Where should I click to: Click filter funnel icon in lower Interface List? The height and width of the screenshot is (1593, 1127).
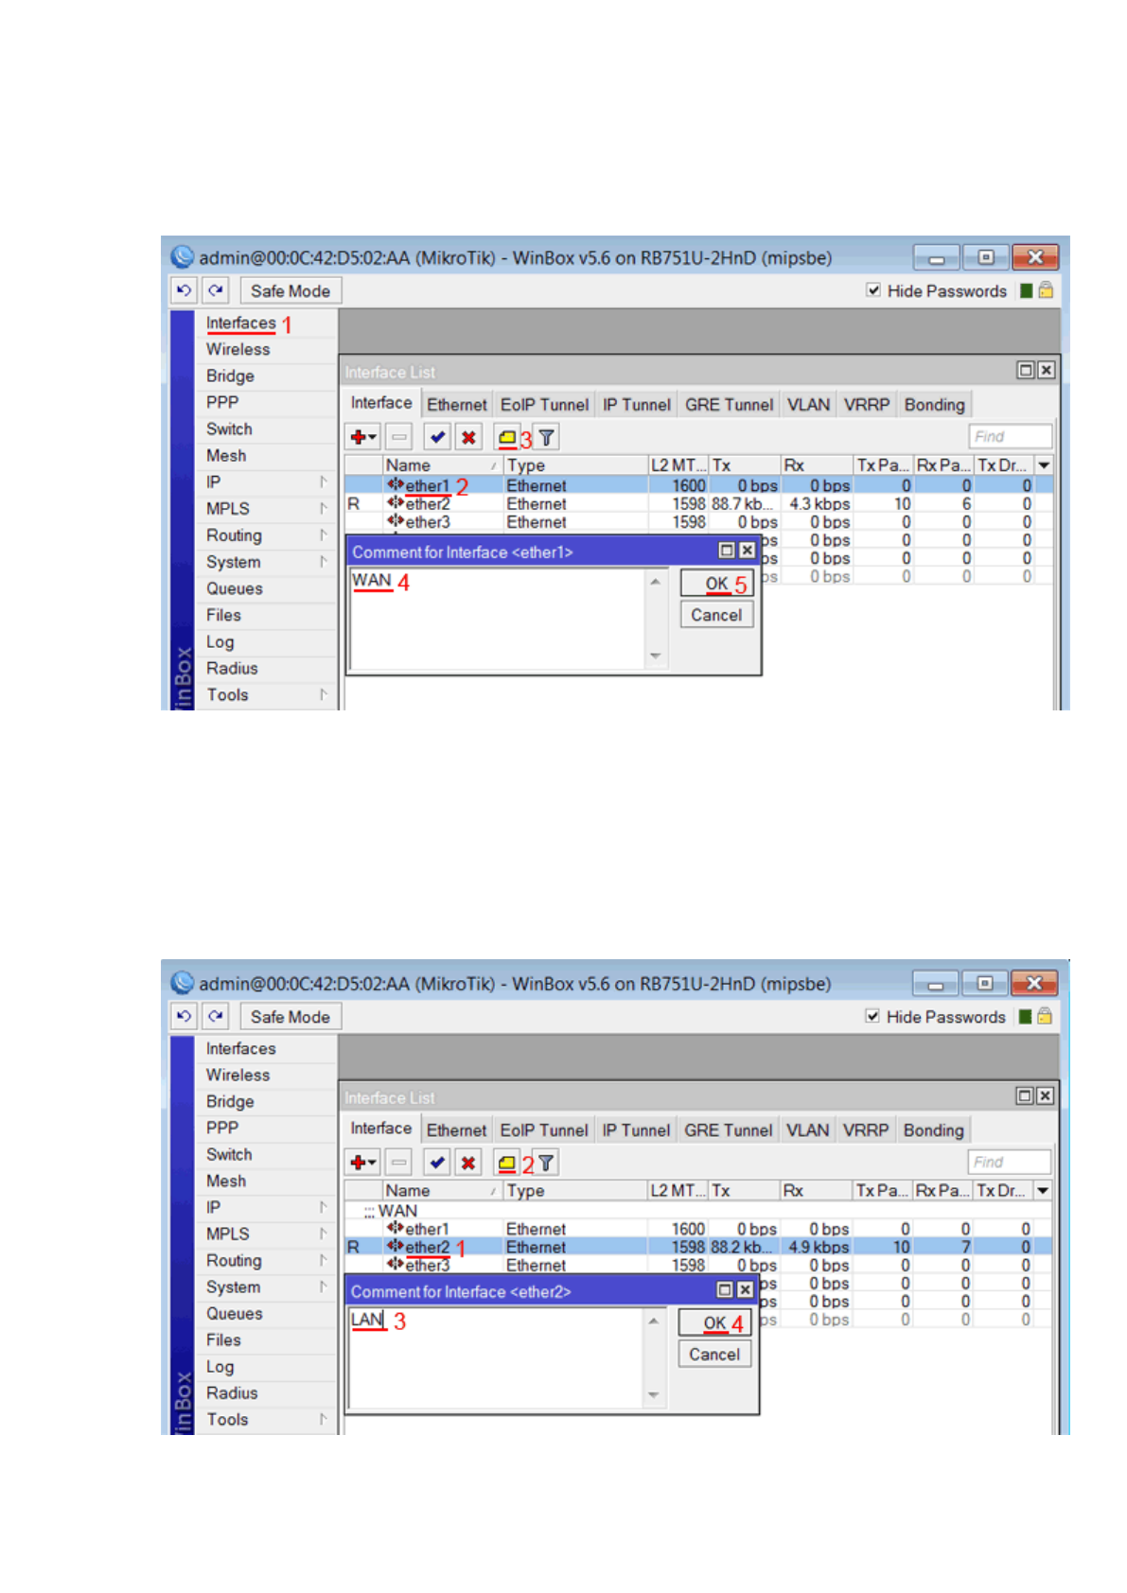pos(546,1163)
